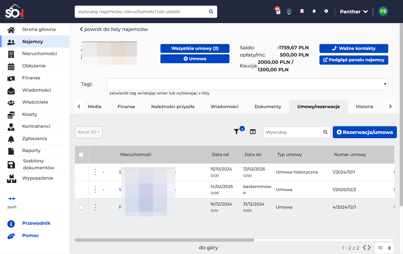The width and height of the screenshot is (403, 254).
Task: Go back via powrót do listy najemców
Action: (114, 29)
